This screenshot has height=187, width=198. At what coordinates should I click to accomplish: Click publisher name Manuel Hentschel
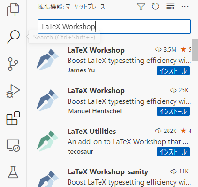coord(95,111)
